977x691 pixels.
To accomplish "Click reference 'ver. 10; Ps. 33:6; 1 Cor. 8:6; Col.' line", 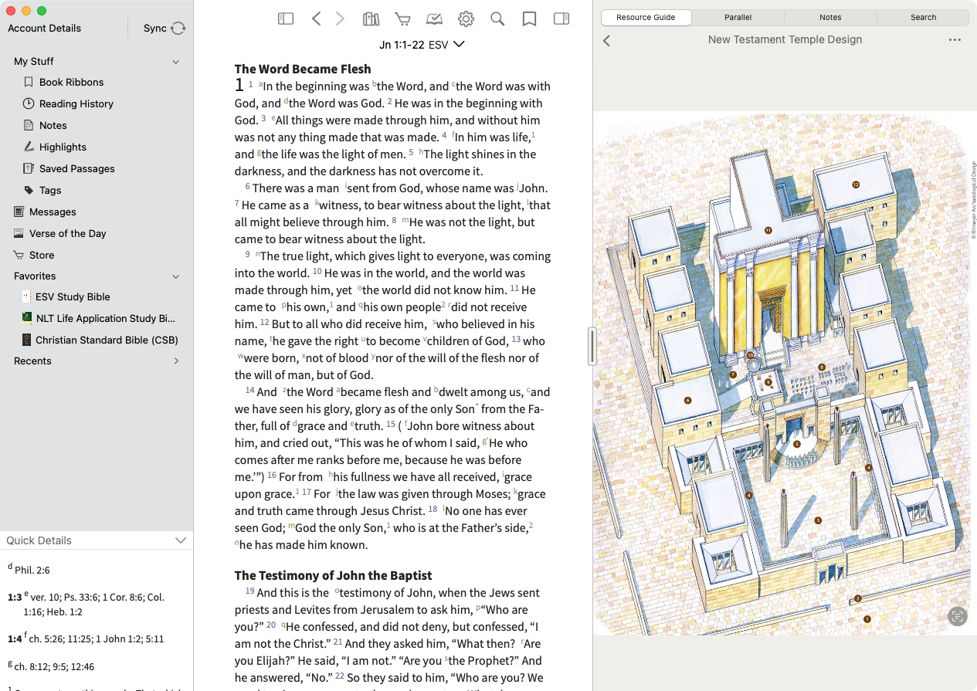I will click(97, 597).
